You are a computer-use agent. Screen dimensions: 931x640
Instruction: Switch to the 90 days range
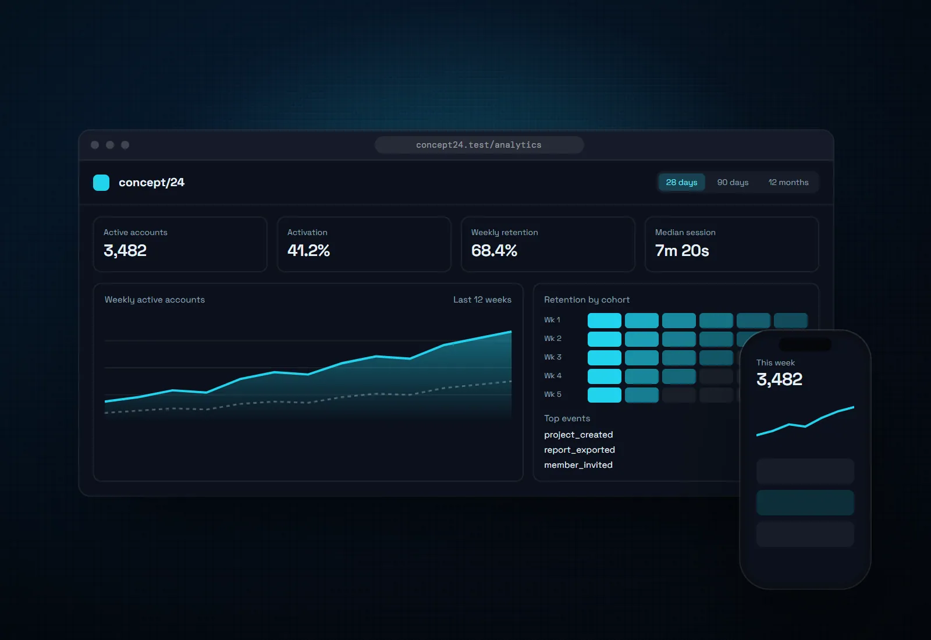pyautogui.click(x=733, y=182)
